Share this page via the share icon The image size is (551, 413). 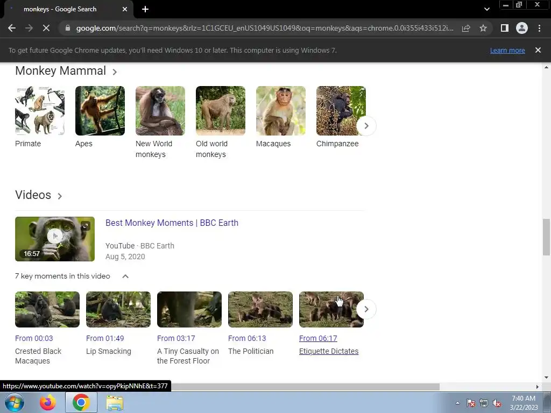click(466, 28)
